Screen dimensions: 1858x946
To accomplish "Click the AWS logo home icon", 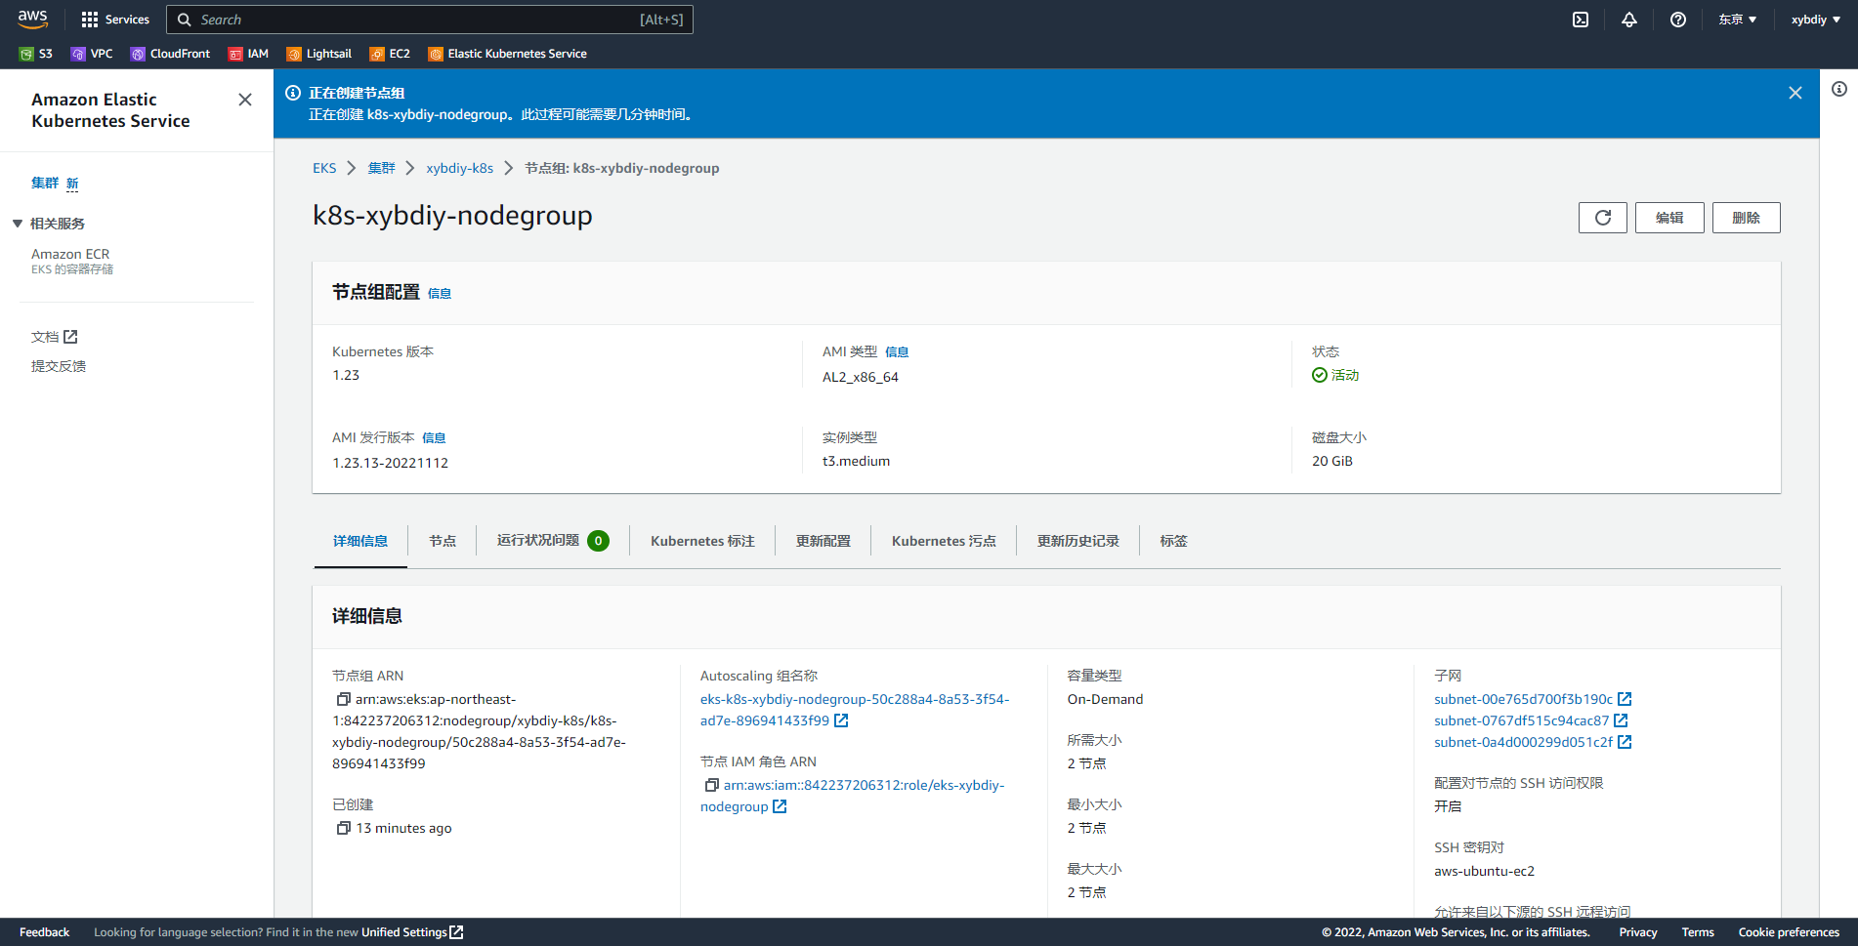I will click(33, 19).
